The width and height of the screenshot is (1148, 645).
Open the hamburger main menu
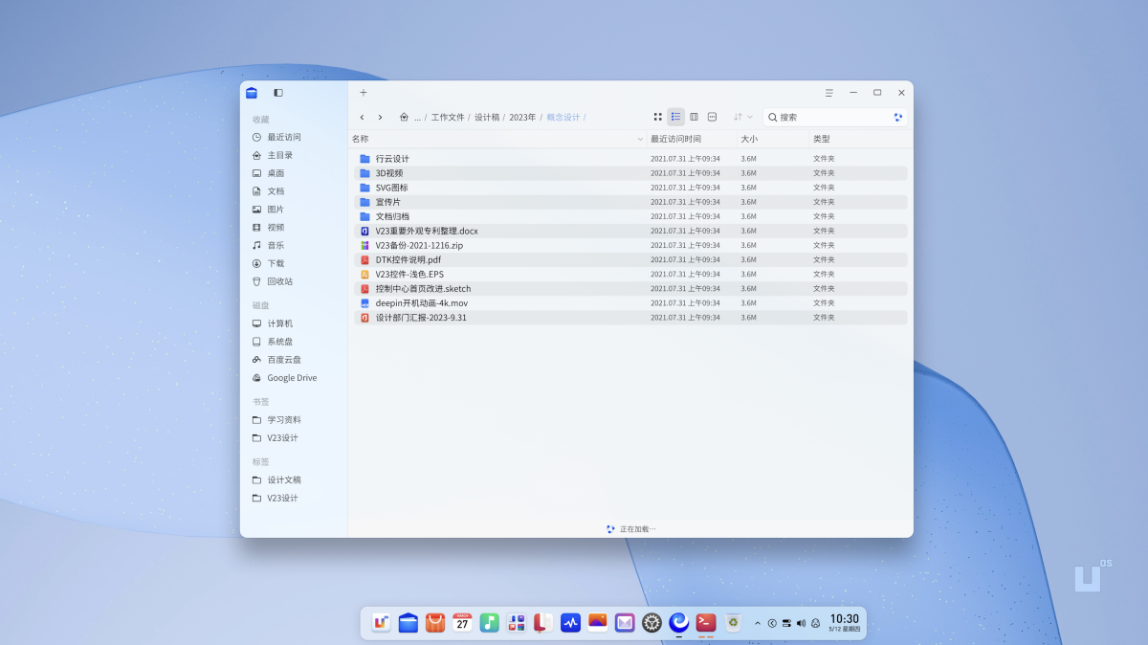click(x=828, y=93)
